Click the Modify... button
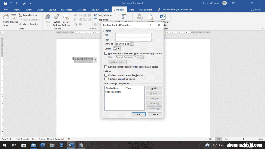This screenshot has height=149, width=265. point(154,93)
